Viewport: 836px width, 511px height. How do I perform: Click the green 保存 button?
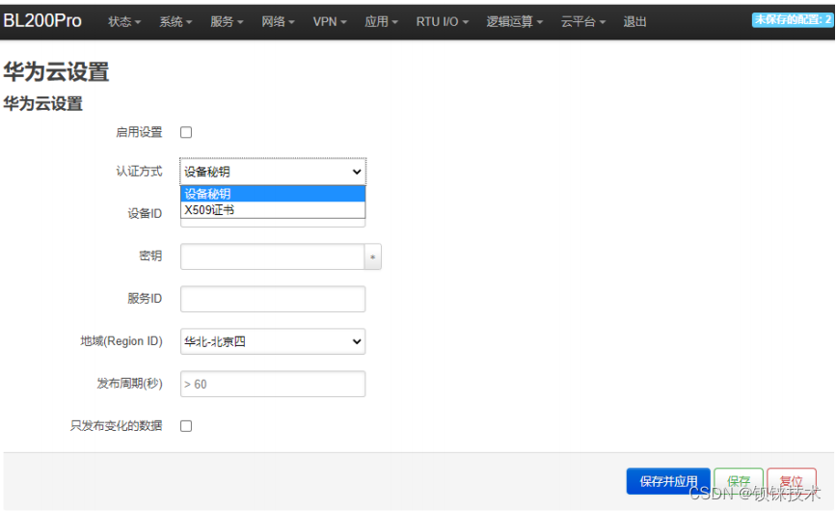pos(739,481)
